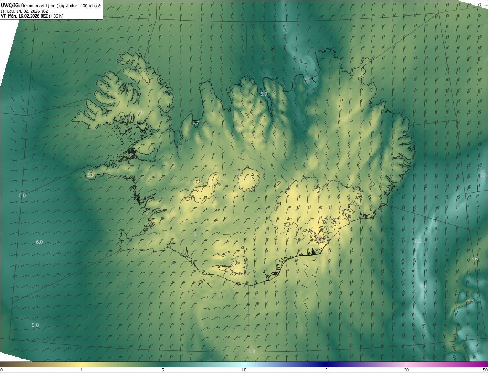Image resolution: width=488 pixels, height=373 pixels.
Task: Click the 8.4 value label on map
Action: pyautogui.click(x=423, y=286)
